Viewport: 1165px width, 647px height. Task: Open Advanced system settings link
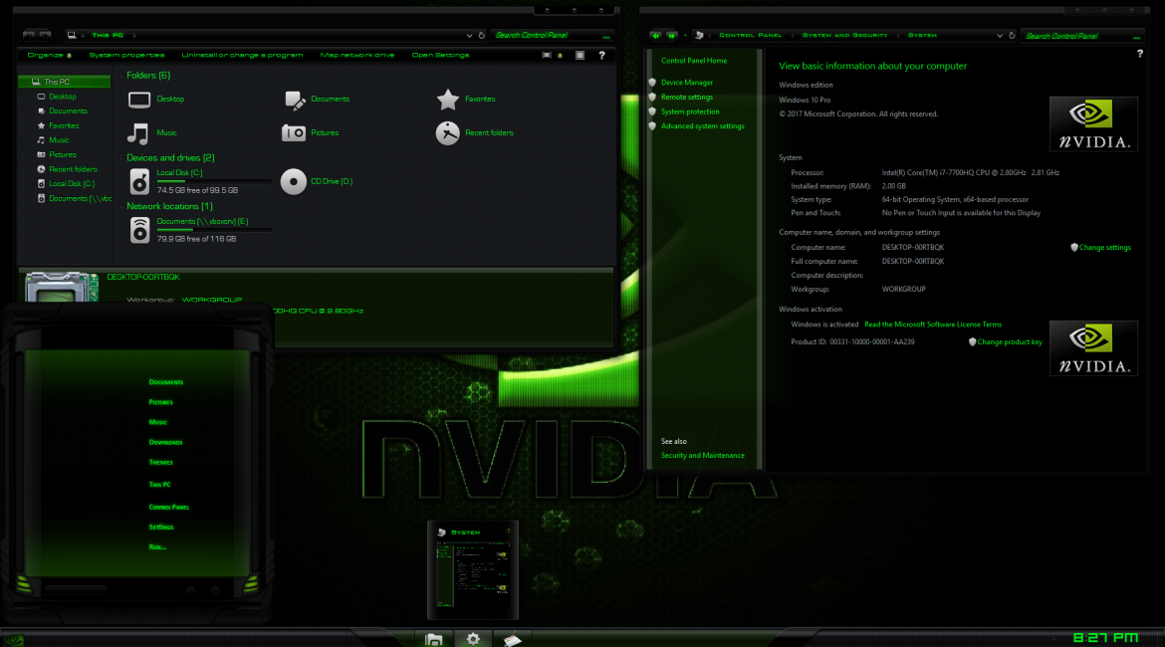coord(703,126)
